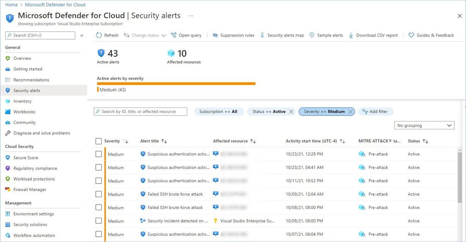Focus Search by ID, title, or affected resource field
466x242 pixels.
tap(140, 112)
